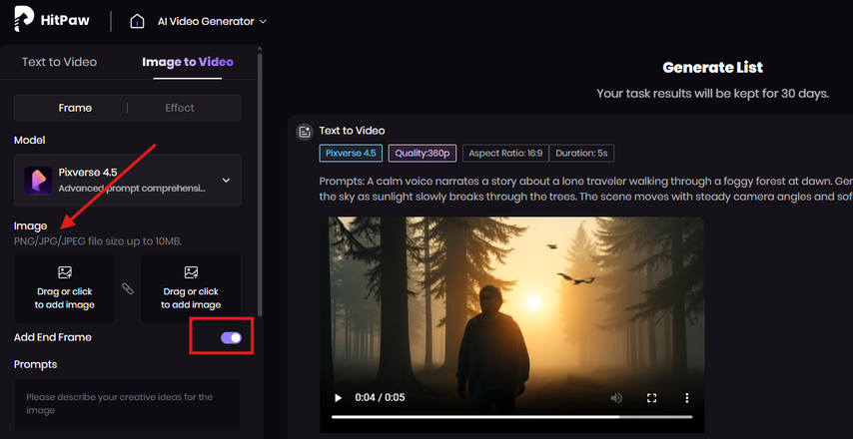Select the Image to Video tab

tap(188, 62)
